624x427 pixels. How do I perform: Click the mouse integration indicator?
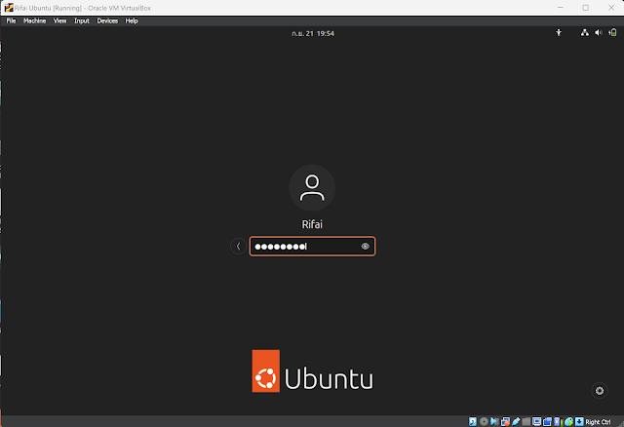(x=568, y=421)
